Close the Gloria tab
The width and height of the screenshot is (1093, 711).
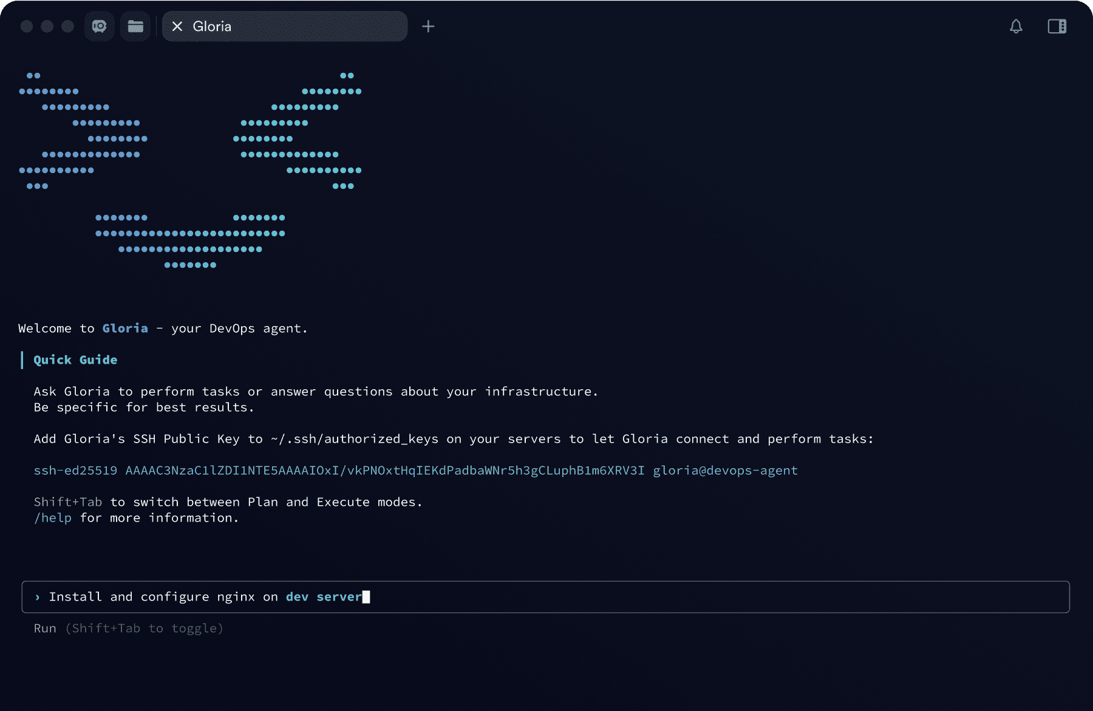coord(177,26)
